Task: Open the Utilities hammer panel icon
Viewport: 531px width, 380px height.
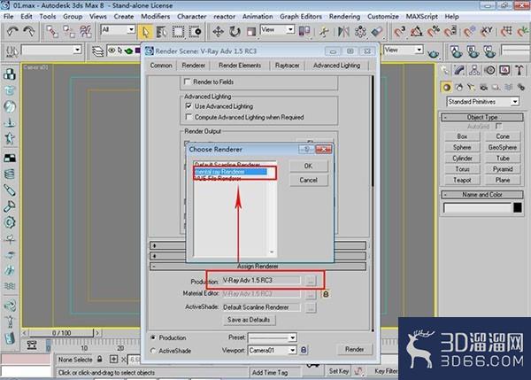Action: pos(519,70)
